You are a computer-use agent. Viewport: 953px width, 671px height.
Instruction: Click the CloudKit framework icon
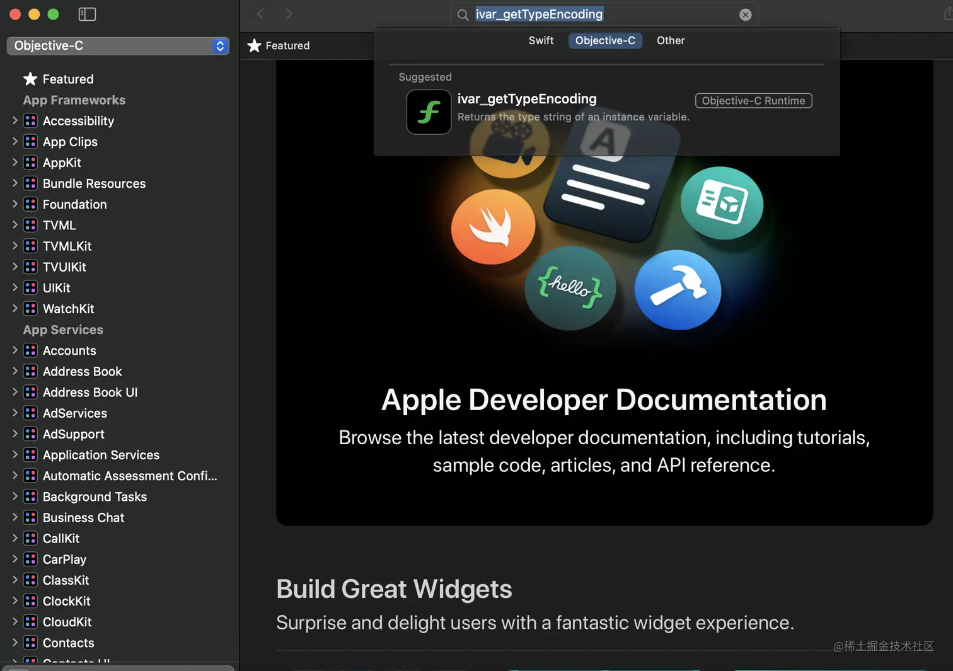pyautogui.click(x=30, y=621)
